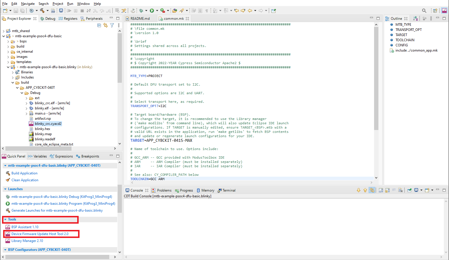Click the External Tools run icon
The width and height of the screenshot is (449, 260).
pos(162,11)
